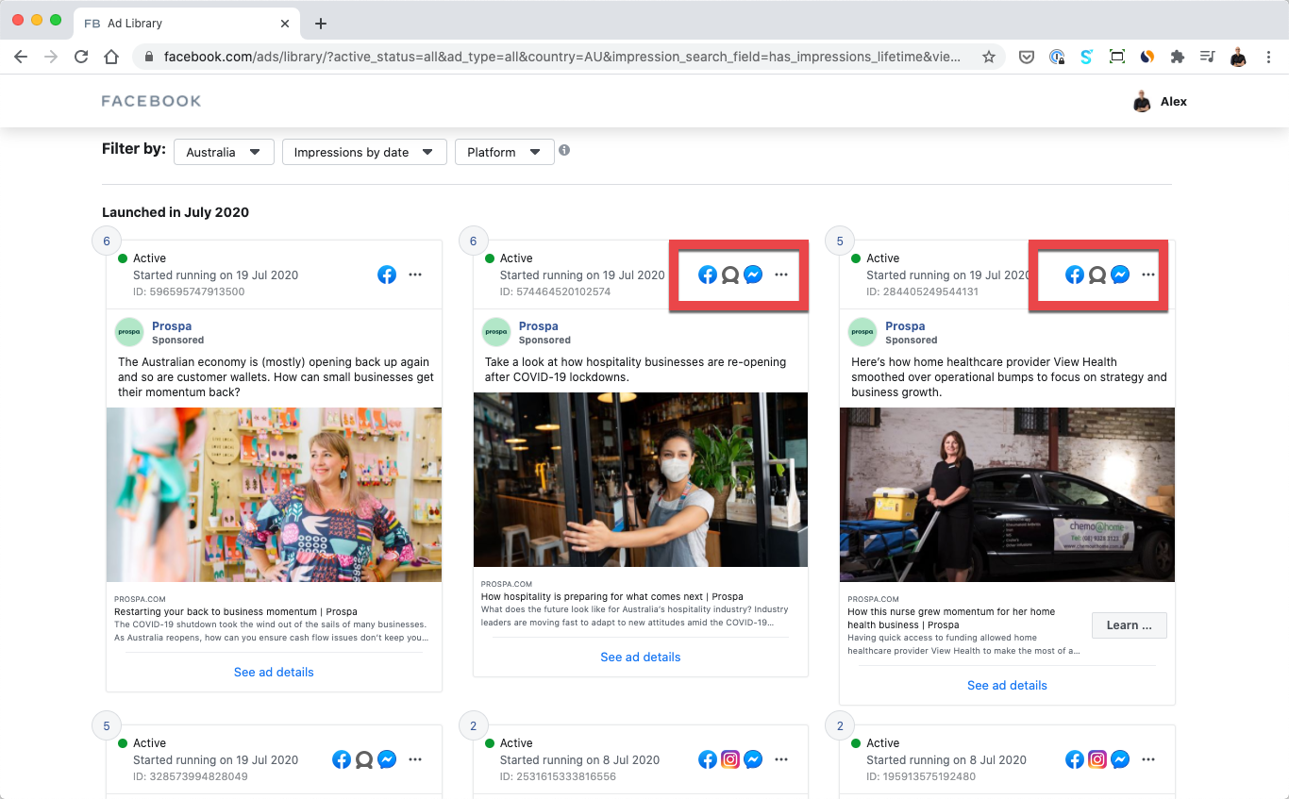Viewport: 1289px width, 799px height.
Task: Click headline How this nurse grew momentum
Action: (951, 618)
